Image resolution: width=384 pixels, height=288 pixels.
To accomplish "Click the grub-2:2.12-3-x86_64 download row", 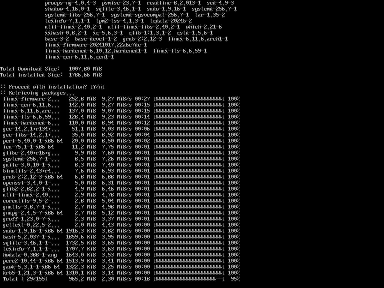I will pyautogui.click(x=121, y=177).
